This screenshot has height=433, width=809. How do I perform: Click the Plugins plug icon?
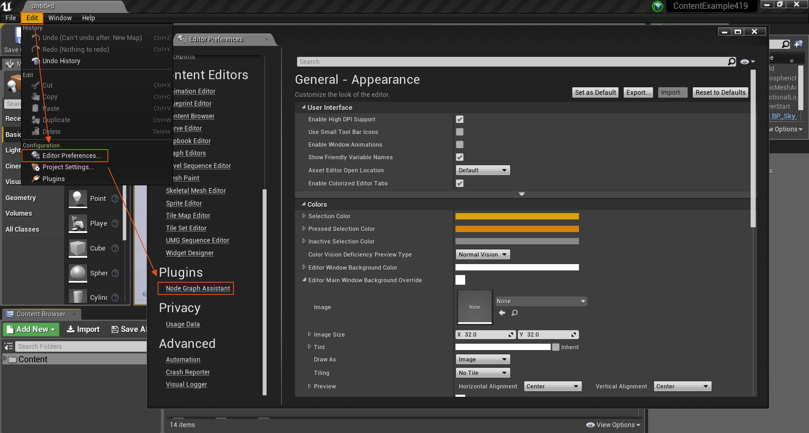click(36, 179)
